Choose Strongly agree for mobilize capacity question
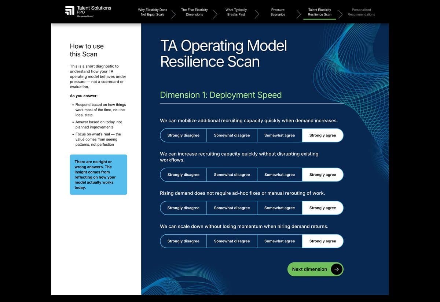The height and width of the screenshot is (302, 440). coord(323,135)
